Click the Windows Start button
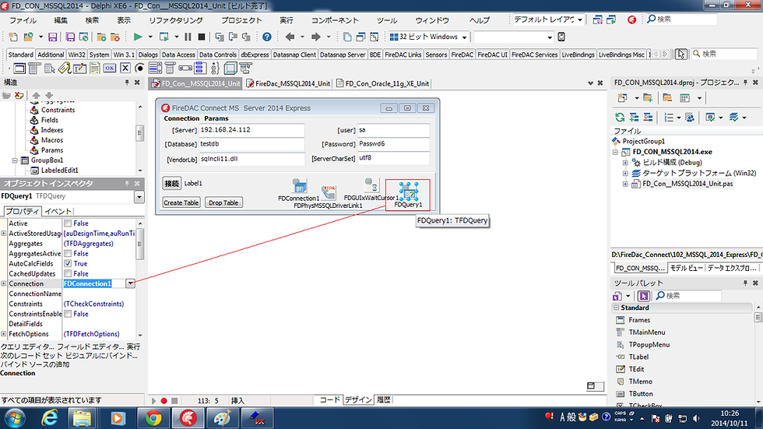763x429 pixels. coord(15,418)
